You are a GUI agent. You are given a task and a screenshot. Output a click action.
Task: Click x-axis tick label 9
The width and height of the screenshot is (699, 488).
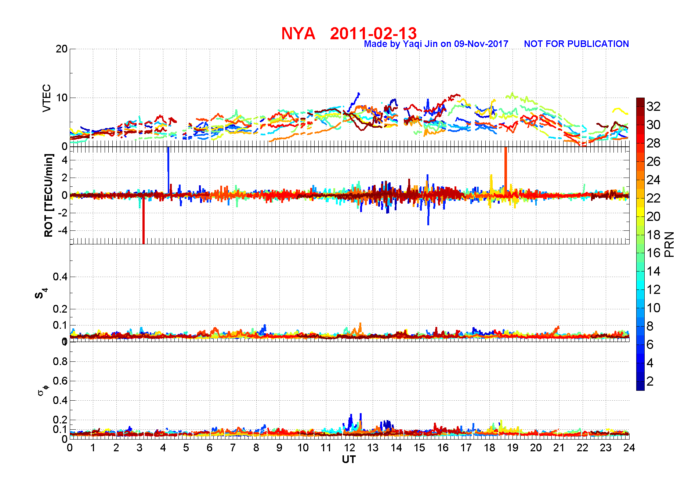click(279, 448)
